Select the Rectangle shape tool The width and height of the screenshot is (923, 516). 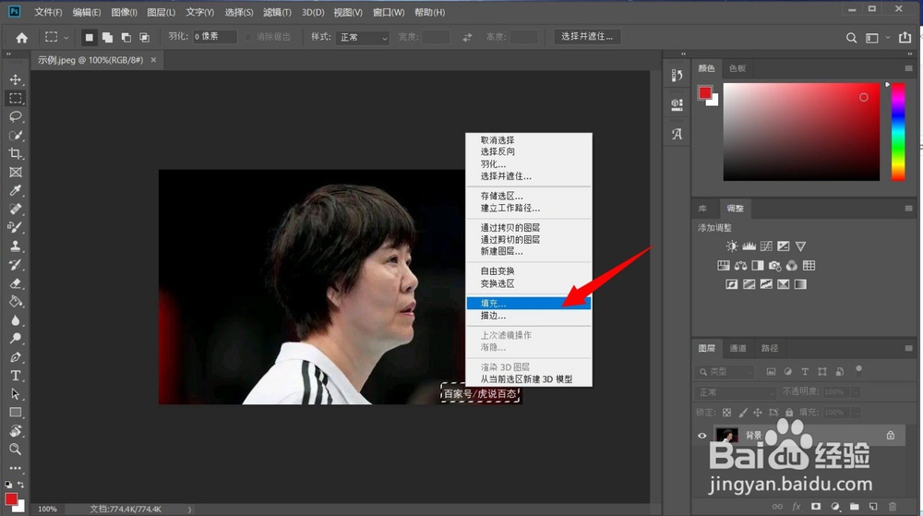click(x=16, y=413)
